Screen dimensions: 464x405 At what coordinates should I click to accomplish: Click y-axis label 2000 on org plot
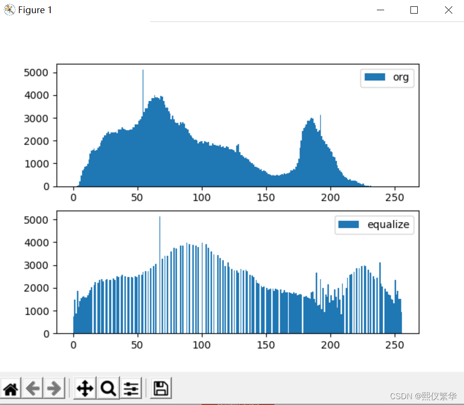tap(36, 141)
